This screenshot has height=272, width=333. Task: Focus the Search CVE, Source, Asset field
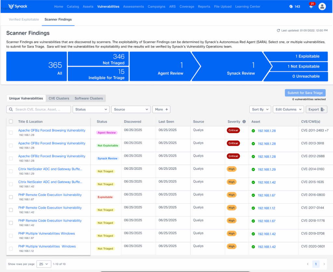tap(42, 110)
